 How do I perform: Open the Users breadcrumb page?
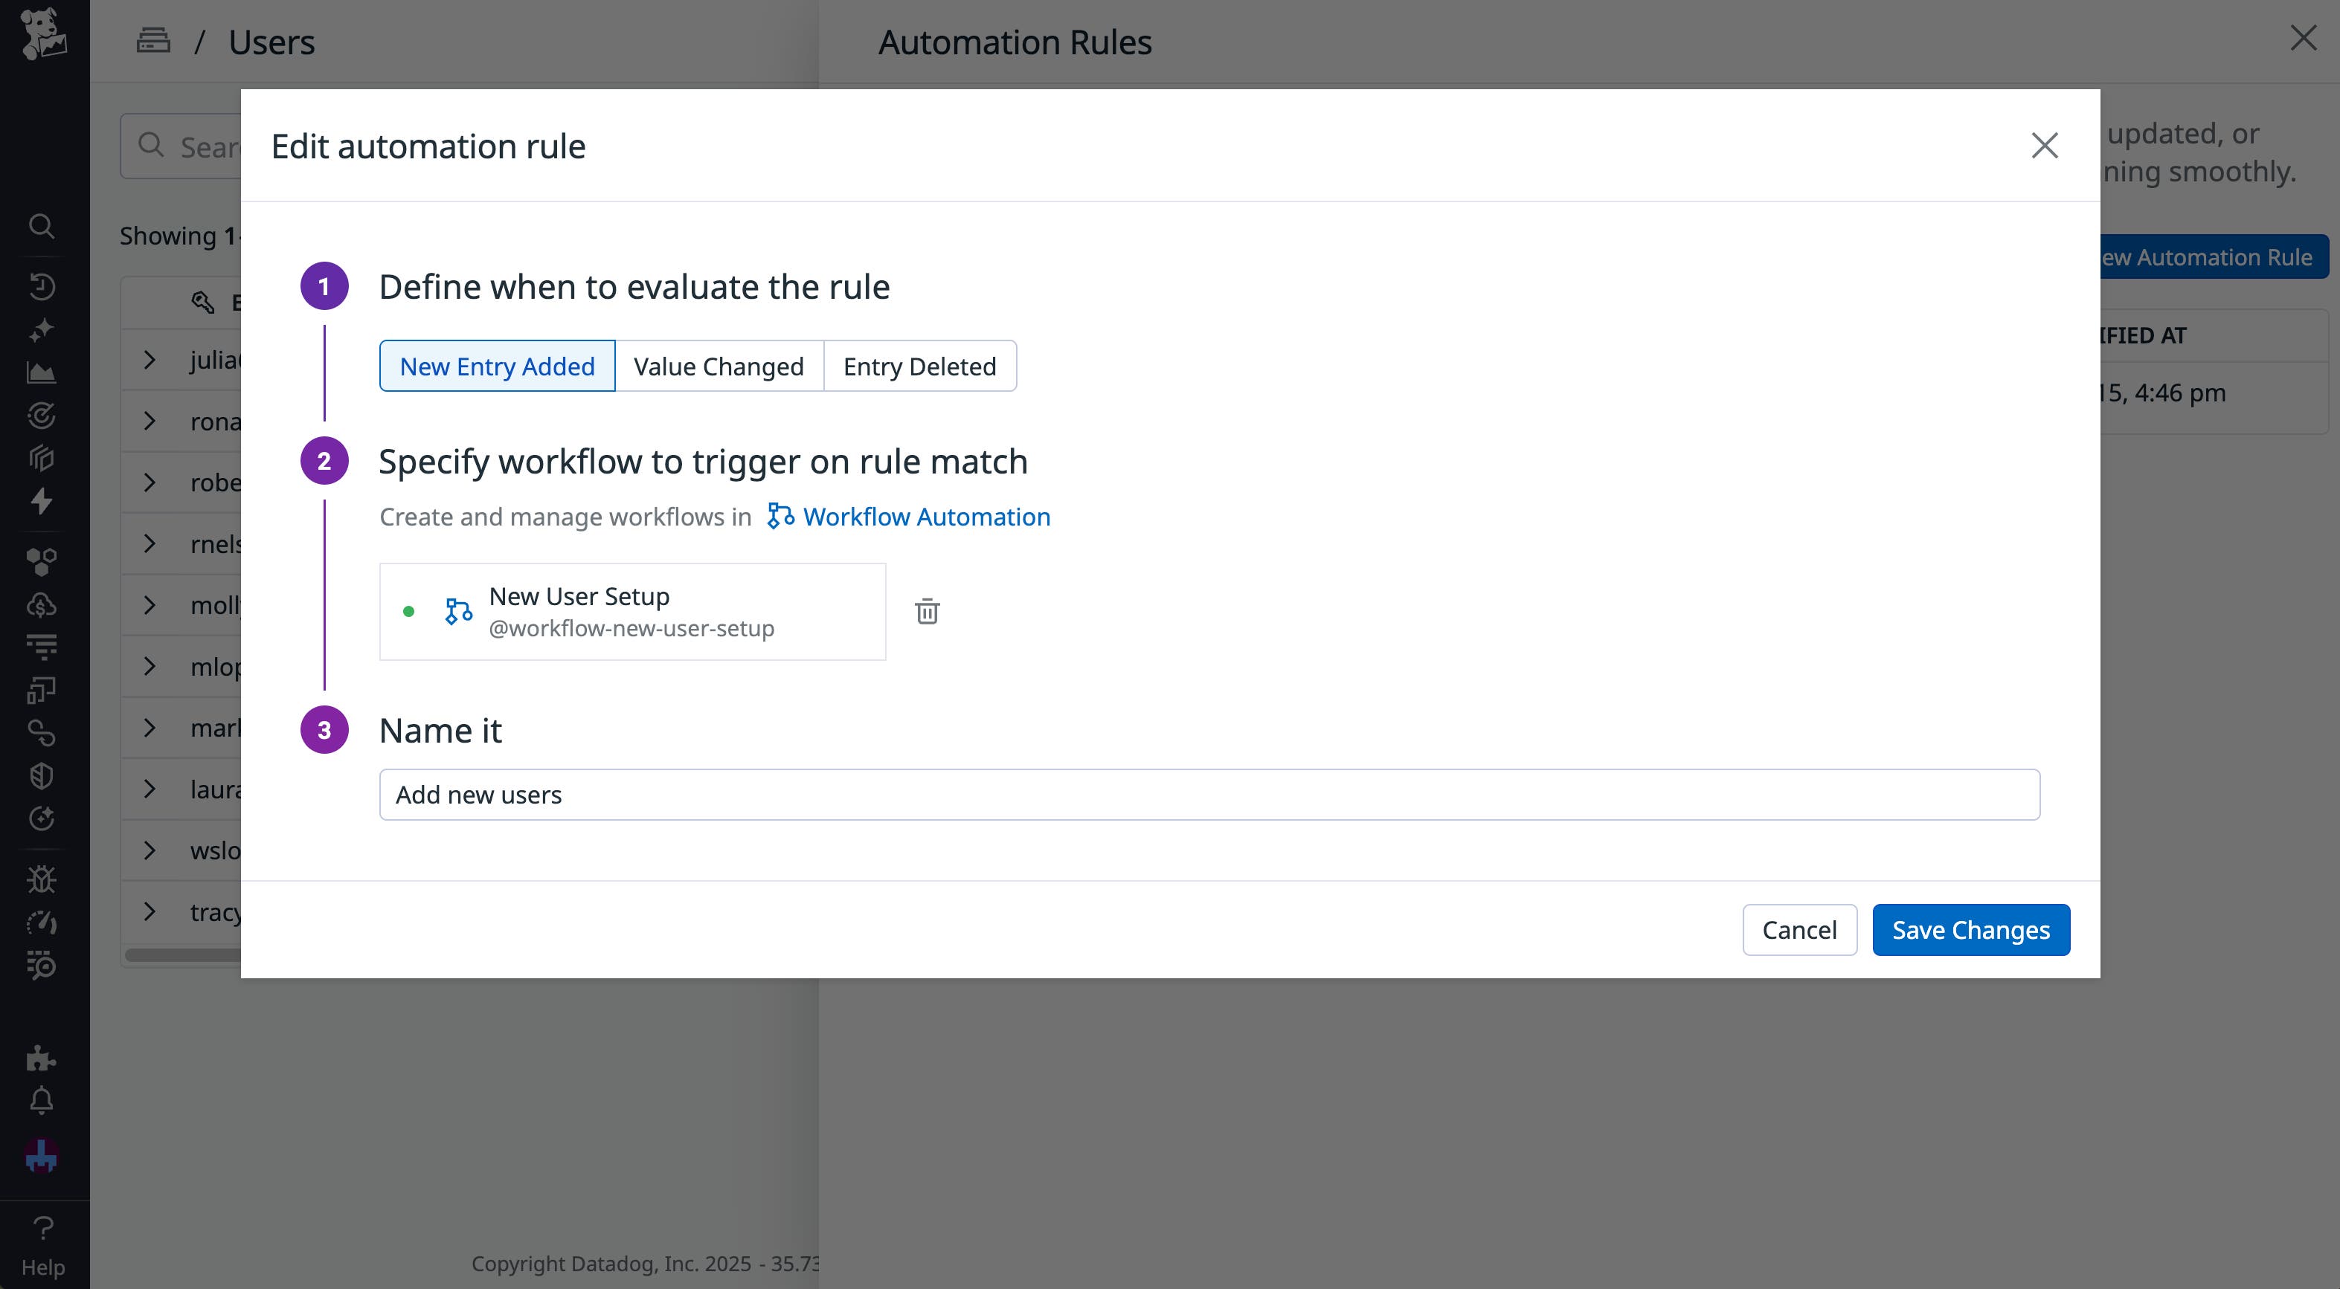click(x=271, y=42)
